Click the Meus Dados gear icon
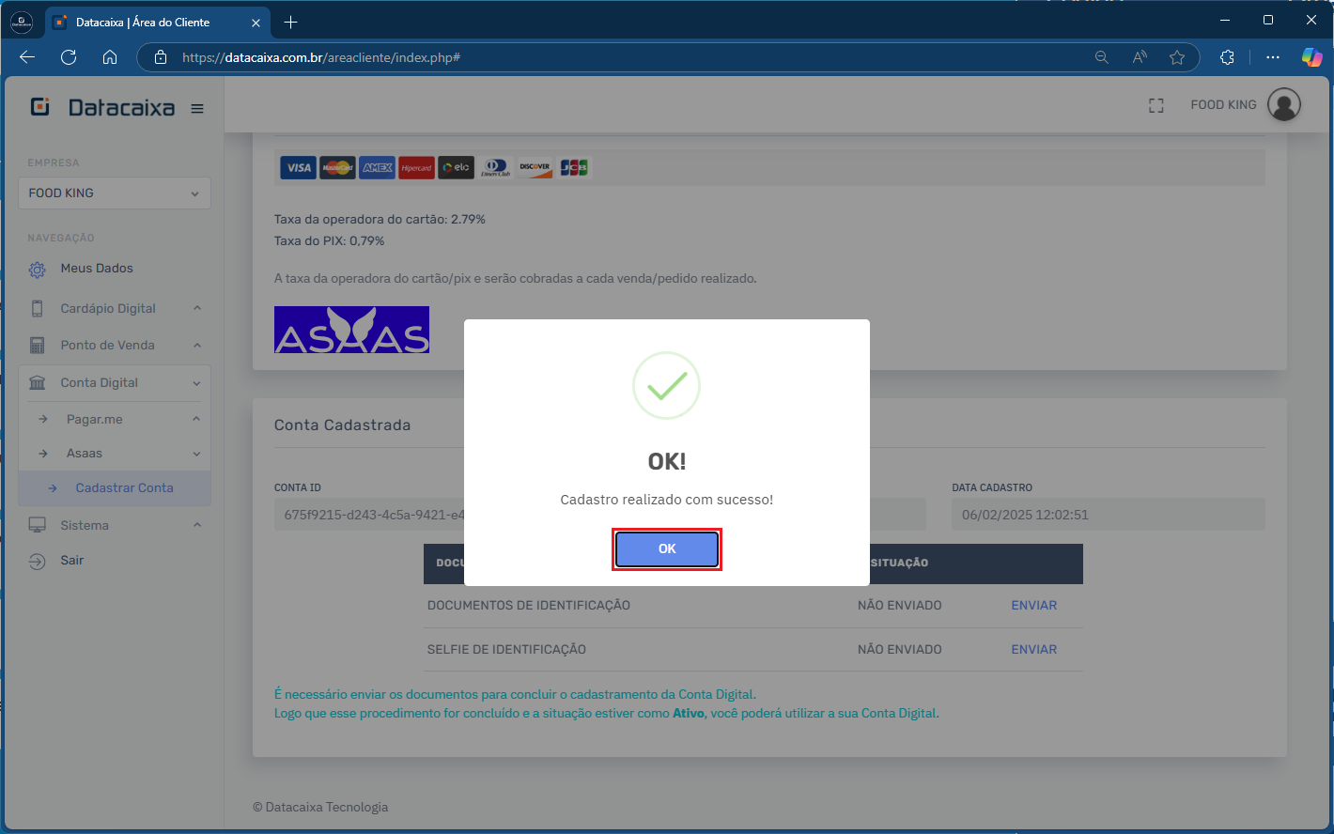Viewport: 1334px width, 834px height. pos(38,270)
